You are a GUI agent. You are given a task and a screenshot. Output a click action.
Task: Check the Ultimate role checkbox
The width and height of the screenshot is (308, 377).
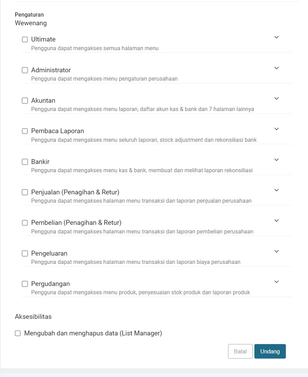pyautogui.click(x=25, y=39)
